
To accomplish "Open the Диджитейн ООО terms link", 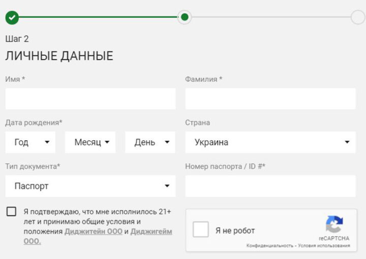I will [x=94, y=232].
